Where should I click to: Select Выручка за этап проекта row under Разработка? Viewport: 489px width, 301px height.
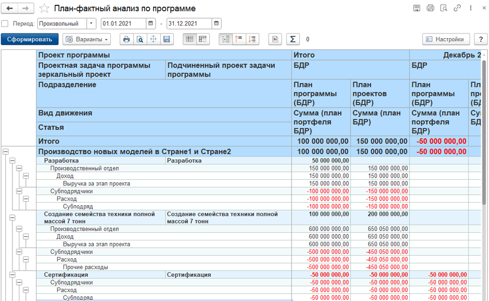(164, 183)
